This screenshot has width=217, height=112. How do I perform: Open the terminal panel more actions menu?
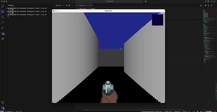click(72, 5)
